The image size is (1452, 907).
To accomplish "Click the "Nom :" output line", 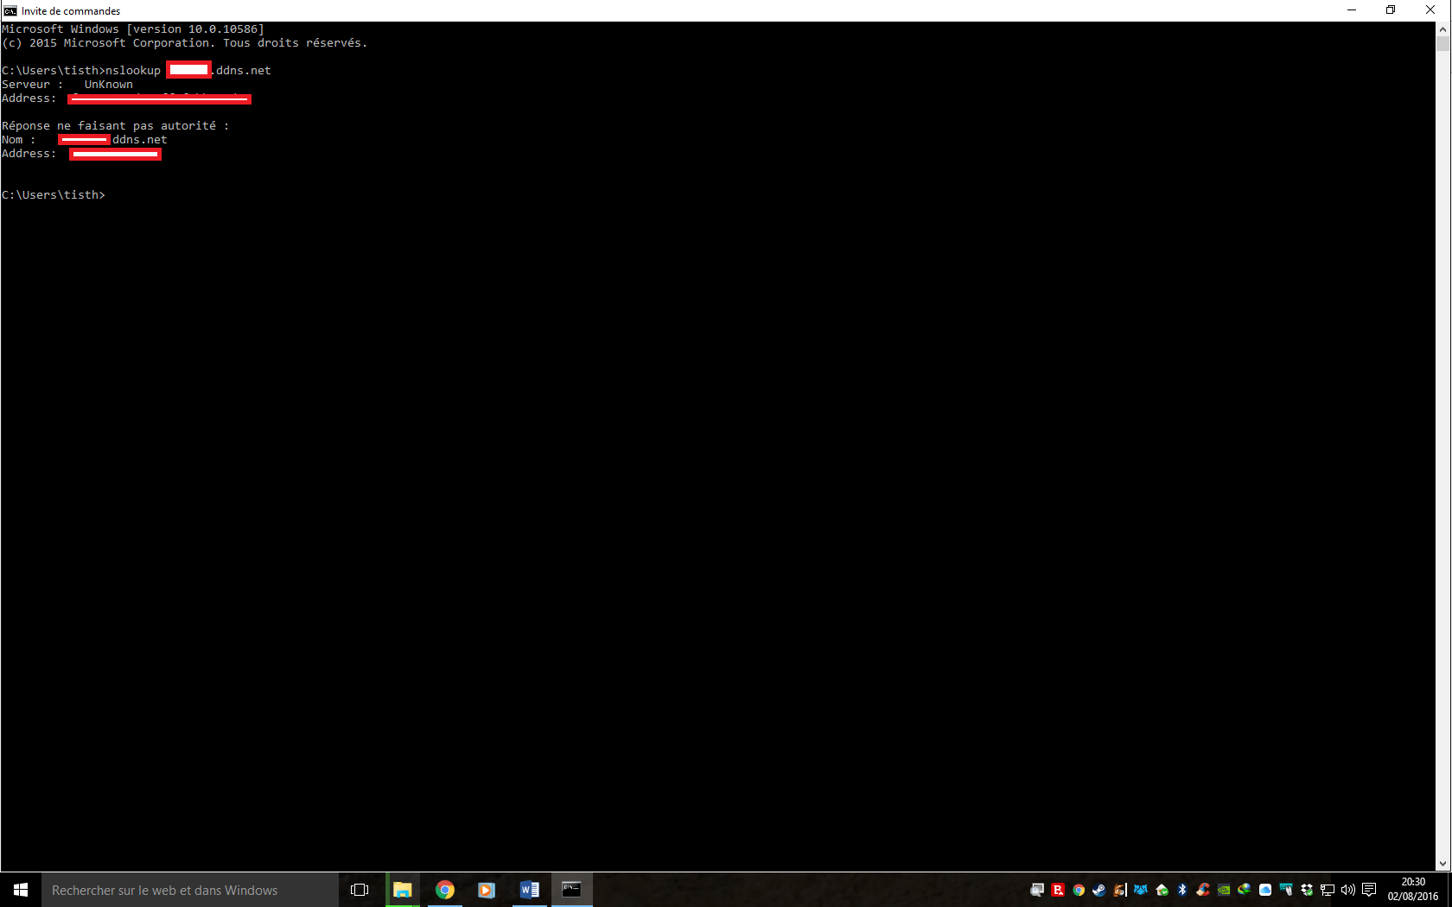I will 85,140.
